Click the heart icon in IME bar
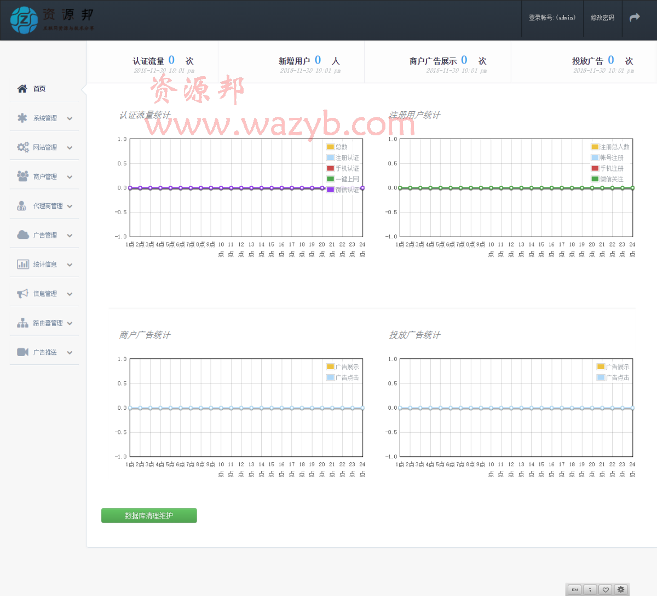 point(606,590)
